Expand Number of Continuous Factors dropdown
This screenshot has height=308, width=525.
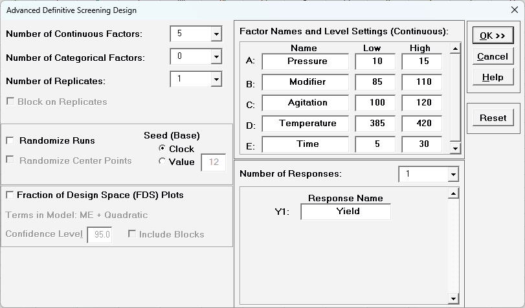(x=216, y=34)
